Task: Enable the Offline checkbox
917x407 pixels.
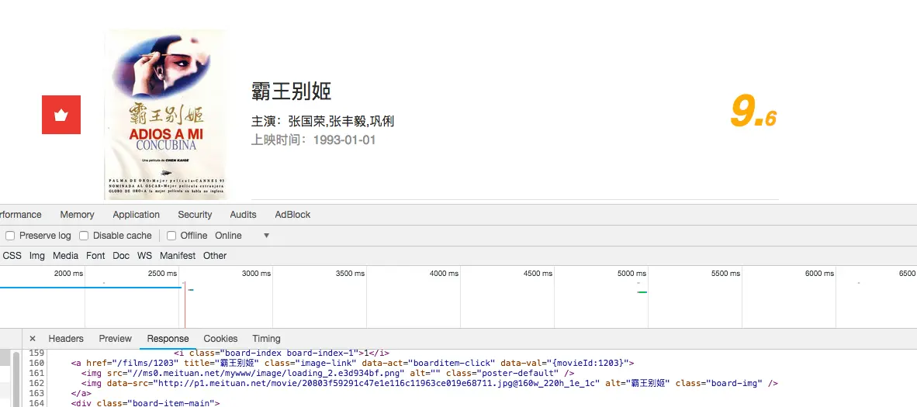Action: (171, 236)
